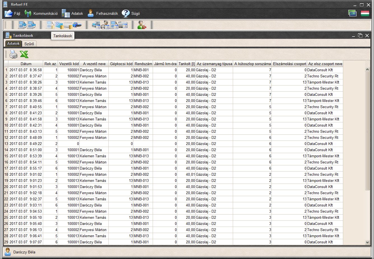Open the Felhasználók menu

coord(103,13)
